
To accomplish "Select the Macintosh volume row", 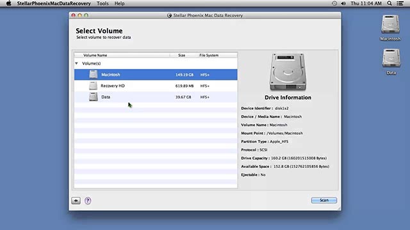I will point(156,75).
